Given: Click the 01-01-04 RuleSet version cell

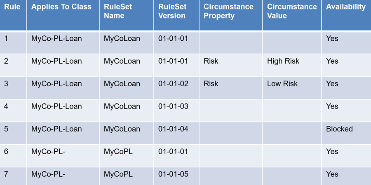Looking at the screenshot, I should (x=173, y=129).
